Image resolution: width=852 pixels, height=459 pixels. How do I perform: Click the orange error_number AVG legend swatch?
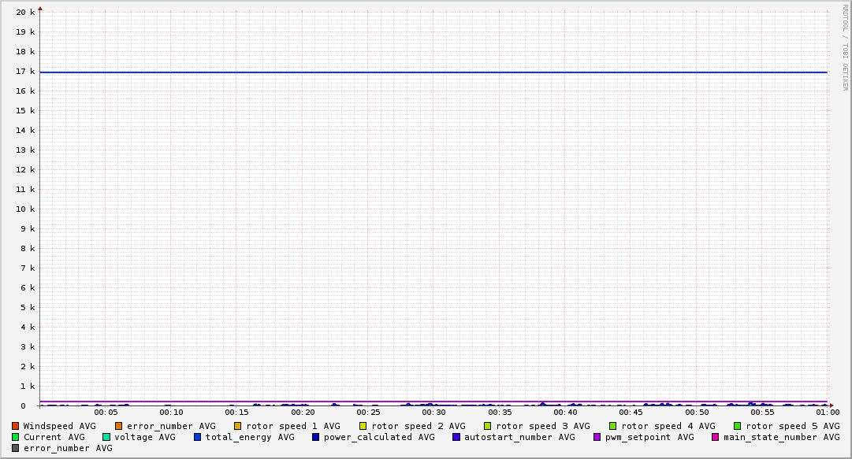click(x=119, y=426)
